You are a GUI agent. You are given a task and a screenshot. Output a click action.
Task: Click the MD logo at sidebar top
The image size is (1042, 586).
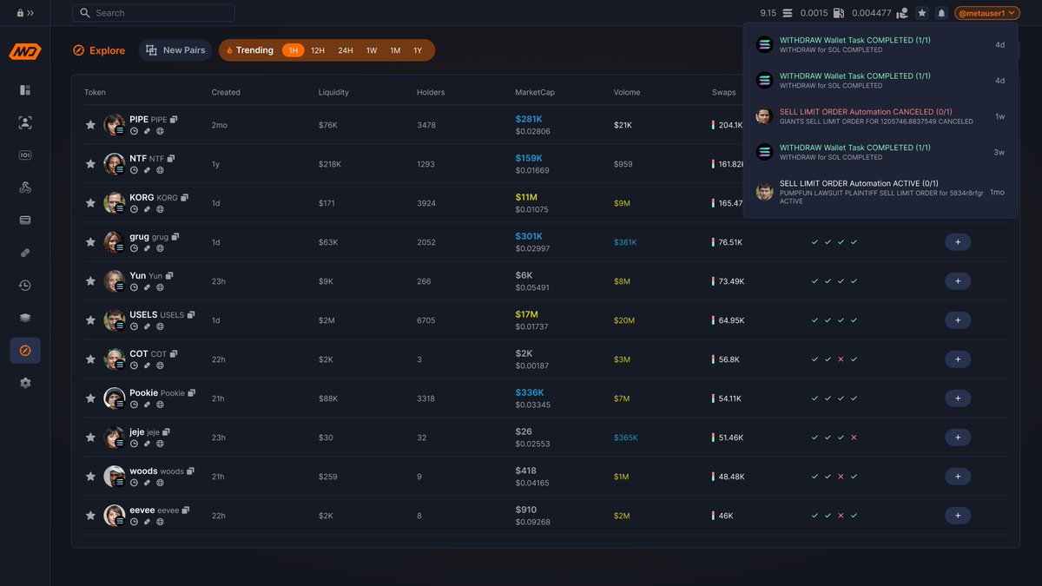(x=24, y=51)
